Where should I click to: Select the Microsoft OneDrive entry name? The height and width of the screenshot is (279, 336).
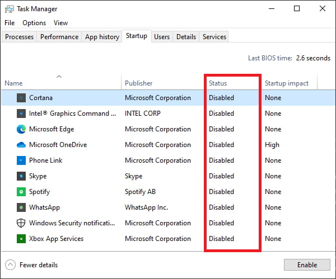(58, 145)
